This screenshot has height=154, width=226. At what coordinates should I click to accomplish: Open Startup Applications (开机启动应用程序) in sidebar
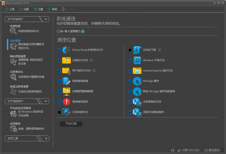(x=27, y=112)
